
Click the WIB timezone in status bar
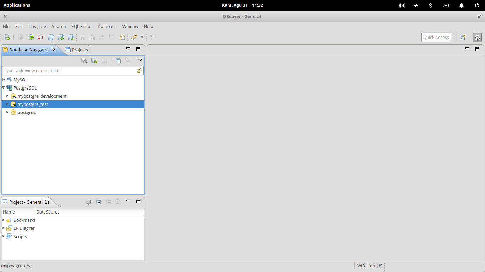[361, 266]
